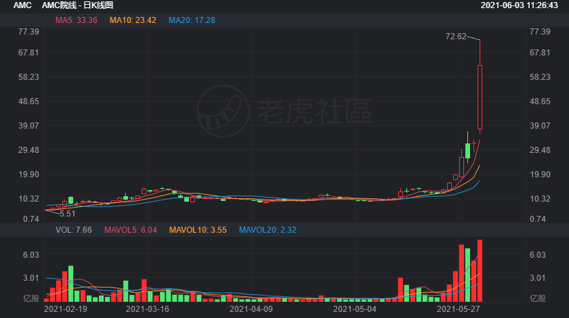
Task: Click the right axis price label 10.32
Action: (x=540, y=199)
